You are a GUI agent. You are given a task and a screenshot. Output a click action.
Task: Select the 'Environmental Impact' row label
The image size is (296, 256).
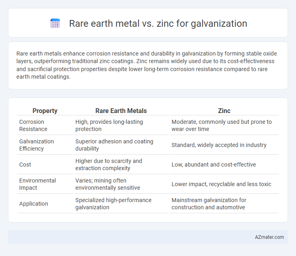point(45,184)
